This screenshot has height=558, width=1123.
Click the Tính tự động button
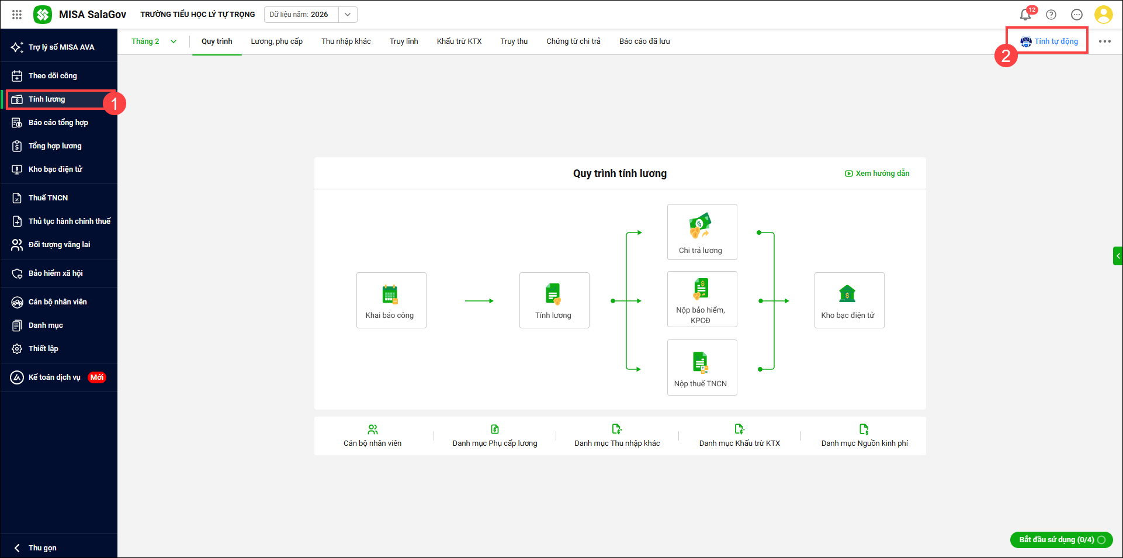click(x=1049, y=41)
